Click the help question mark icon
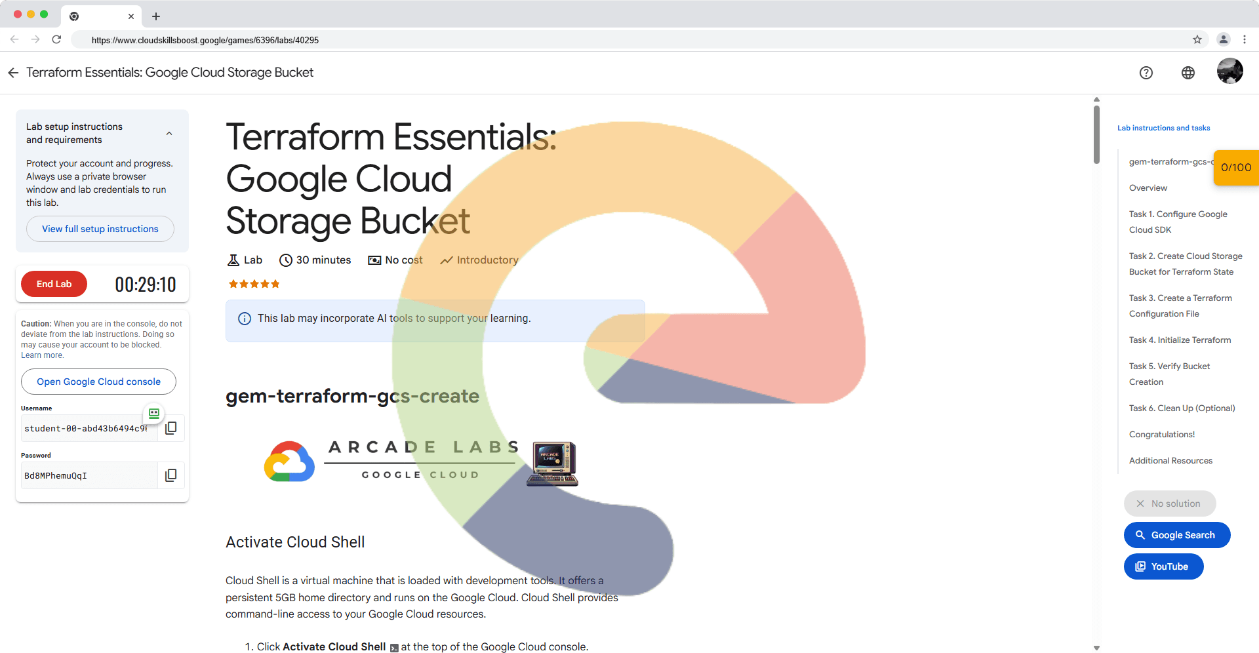 pyautogui.click(x=1146, y=73)
